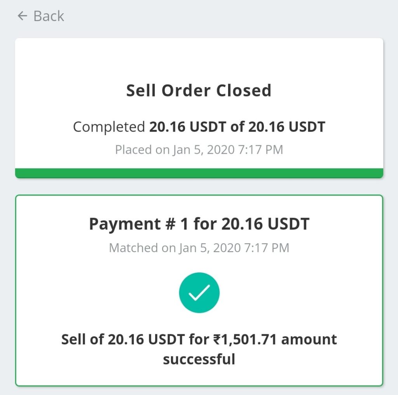Click the Sell of 20.16 USDT successful message

tap(199, 349)
